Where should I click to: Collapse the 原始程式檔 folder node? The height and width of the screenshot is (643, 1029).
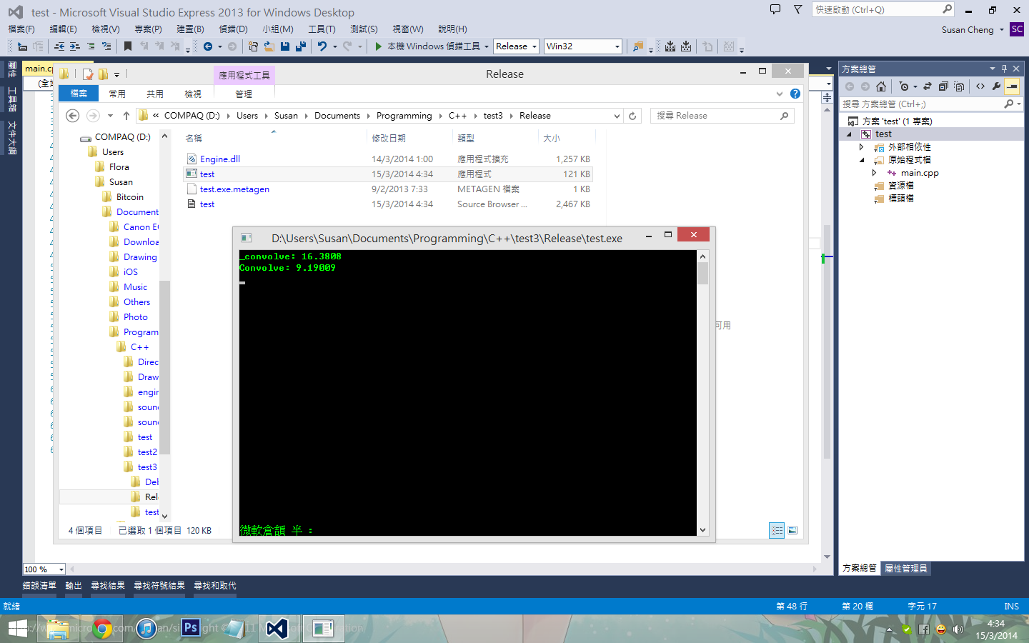point(862,160)
